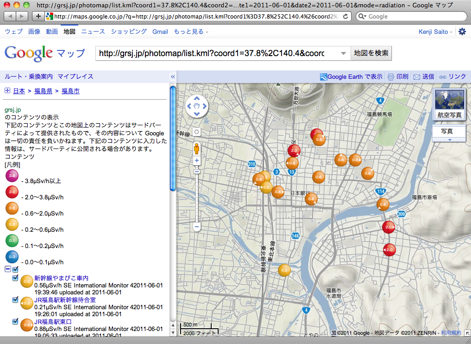Image resolution: width=471 pixels, height=344 pixels.
Task: Open the Kenji Saito account dropdown
Action: 435,32
